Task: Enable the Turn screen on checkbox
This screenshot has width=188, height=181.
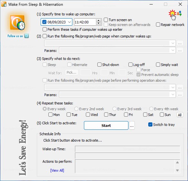Action: click(106, 20)
